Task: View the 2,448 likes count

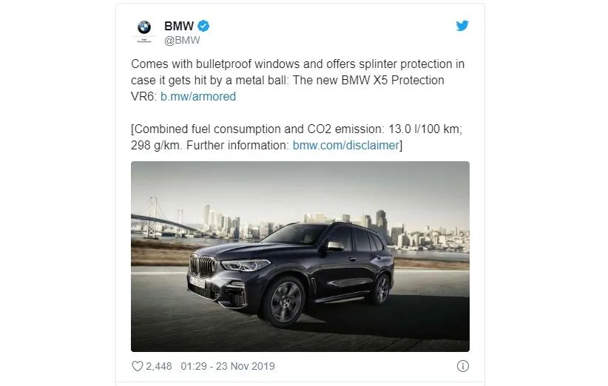Action: (x=158, y=366)
